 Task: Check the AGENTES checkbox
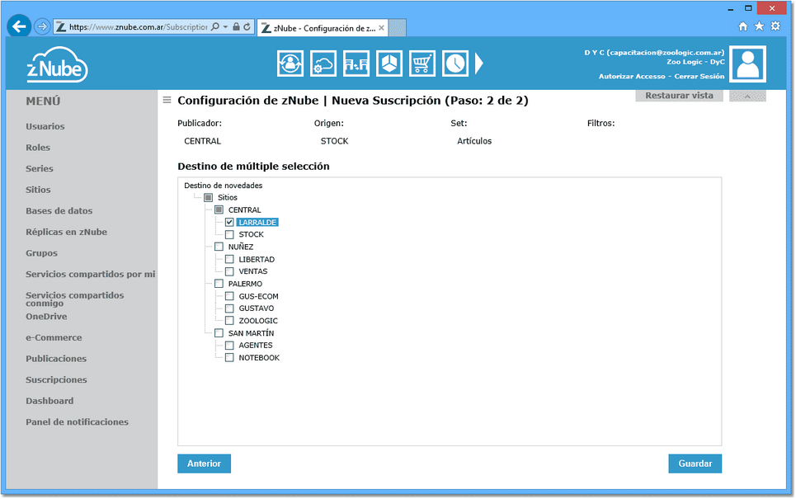(229, 346)
